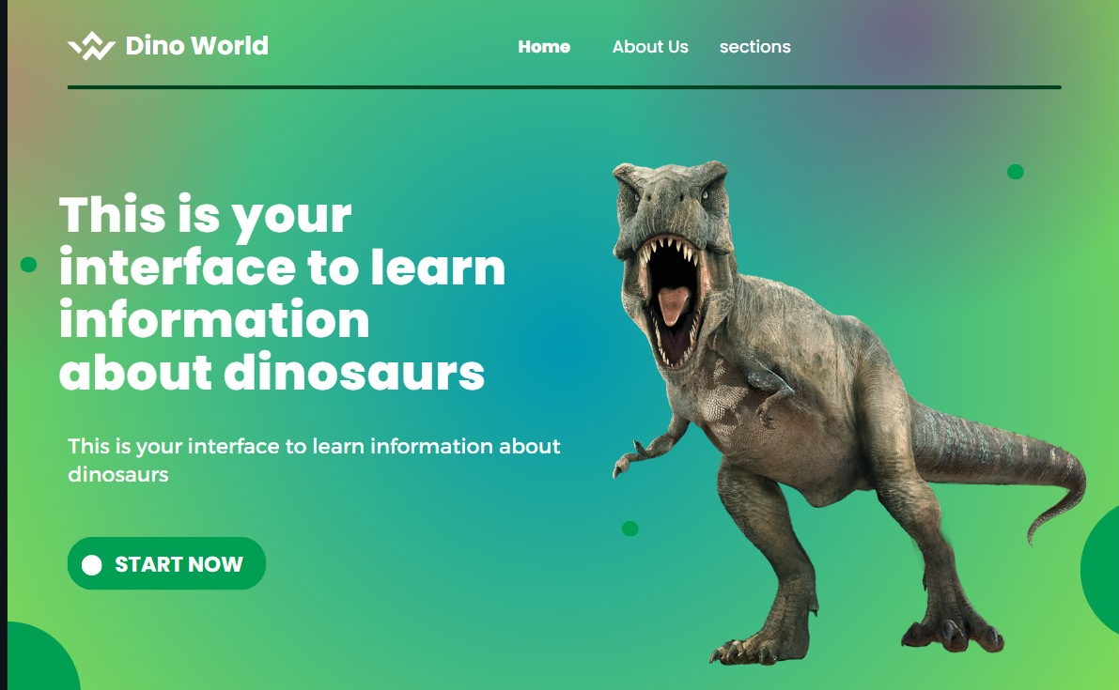Click the Dino World brand name link
The image size is (1119, 690).
coord(196,45)
